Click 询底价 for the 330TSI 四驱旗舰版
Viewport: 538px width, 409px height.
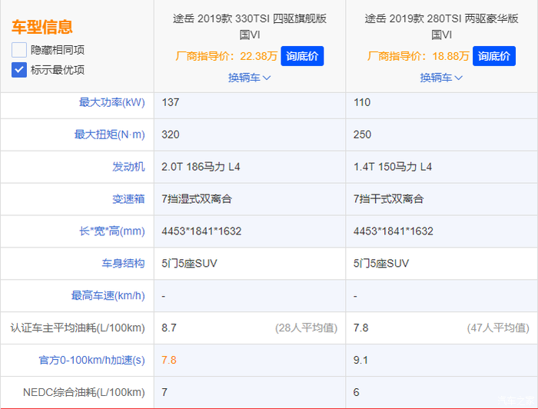coord(302,56)
